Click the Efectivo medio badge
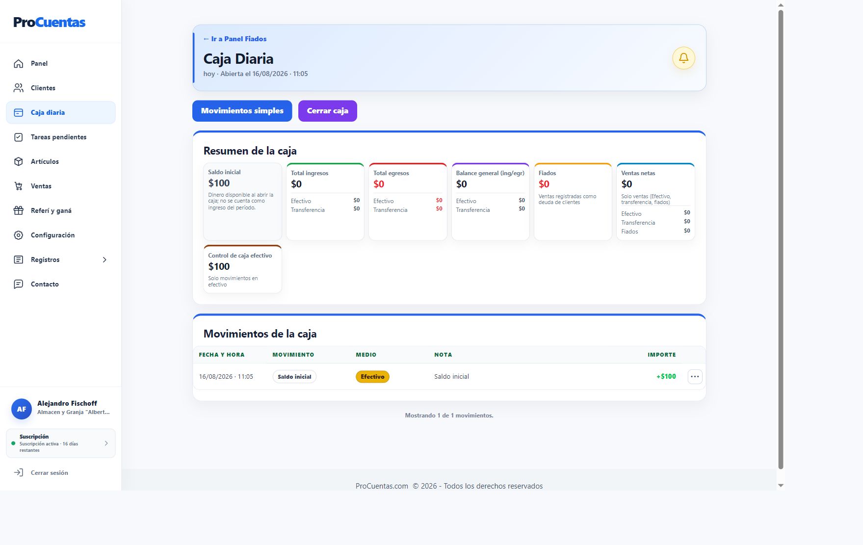Screen dimensions: 863x545 [372, 376]
